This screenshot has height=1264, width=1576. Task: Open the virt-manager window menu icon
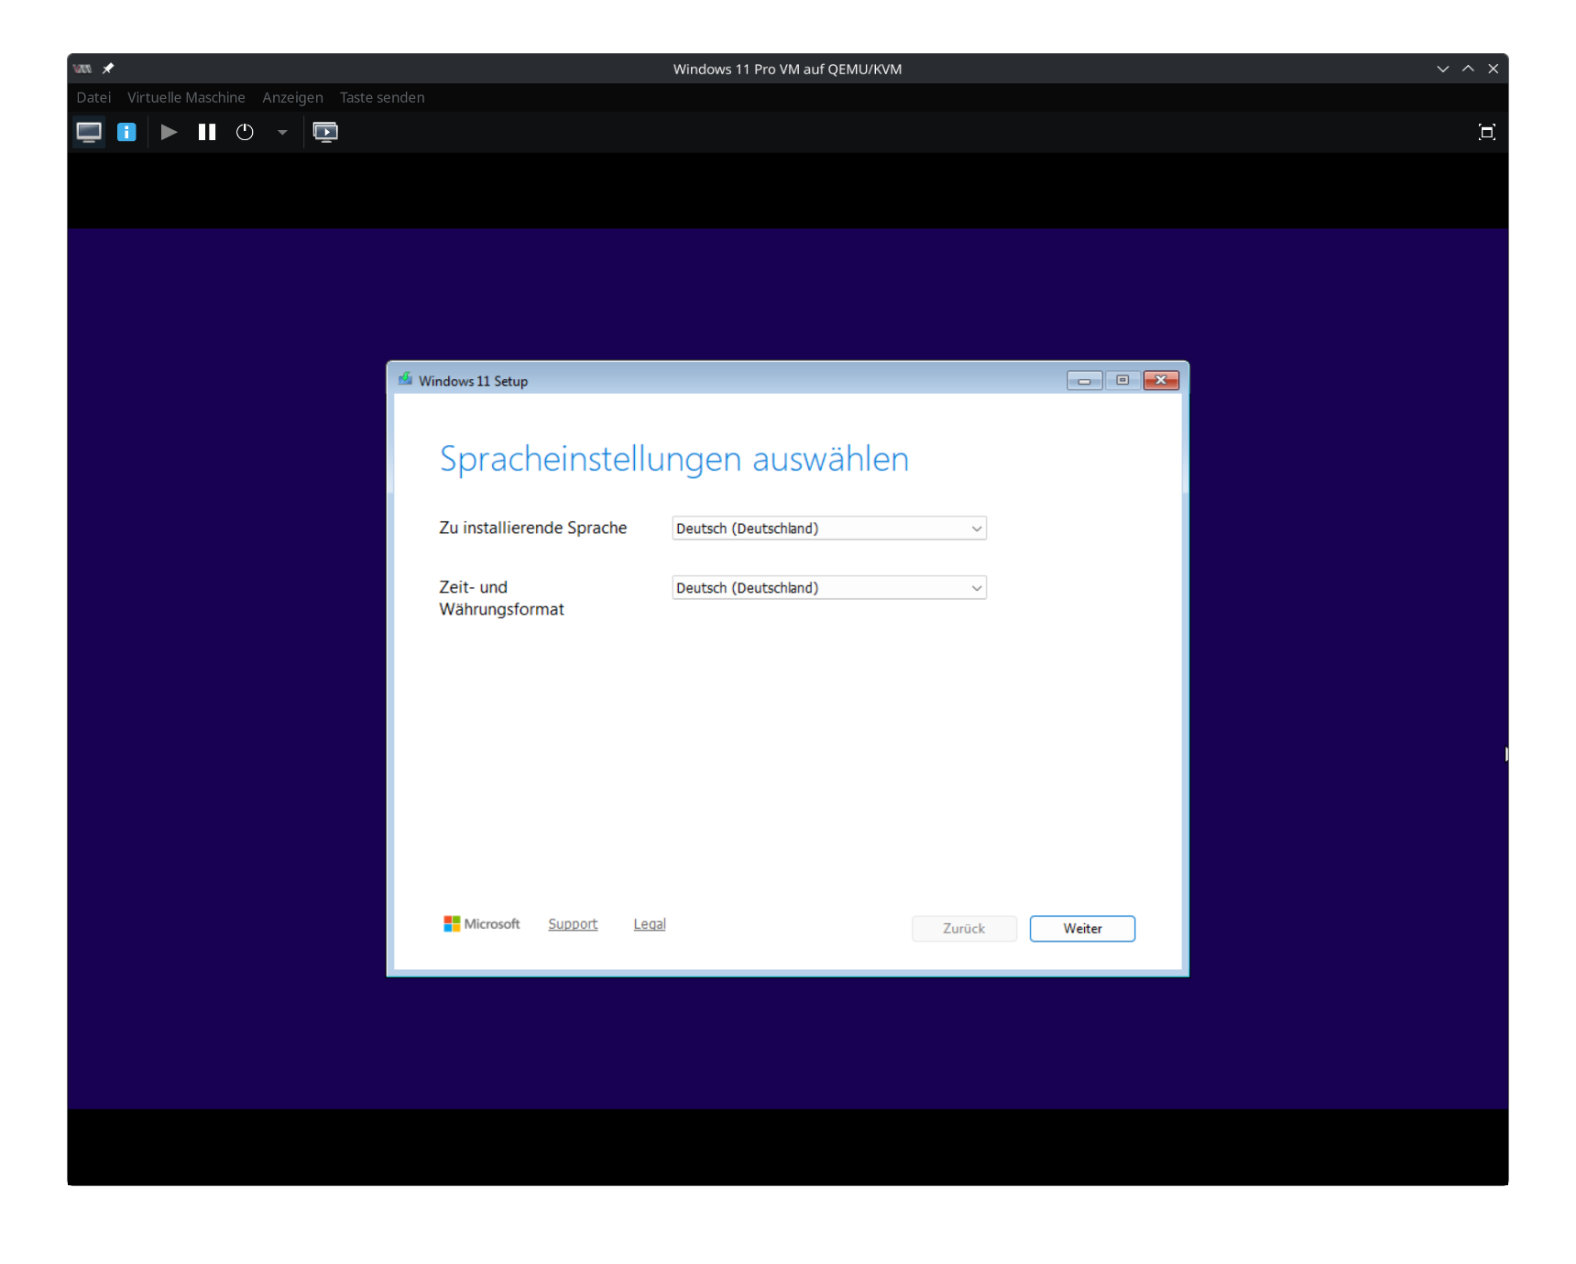[x=82, y=69]
